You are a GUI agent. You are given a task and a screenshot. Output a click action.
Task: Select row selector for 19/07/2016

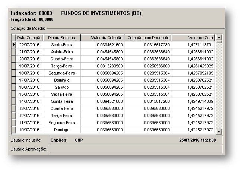click(14, 66)
